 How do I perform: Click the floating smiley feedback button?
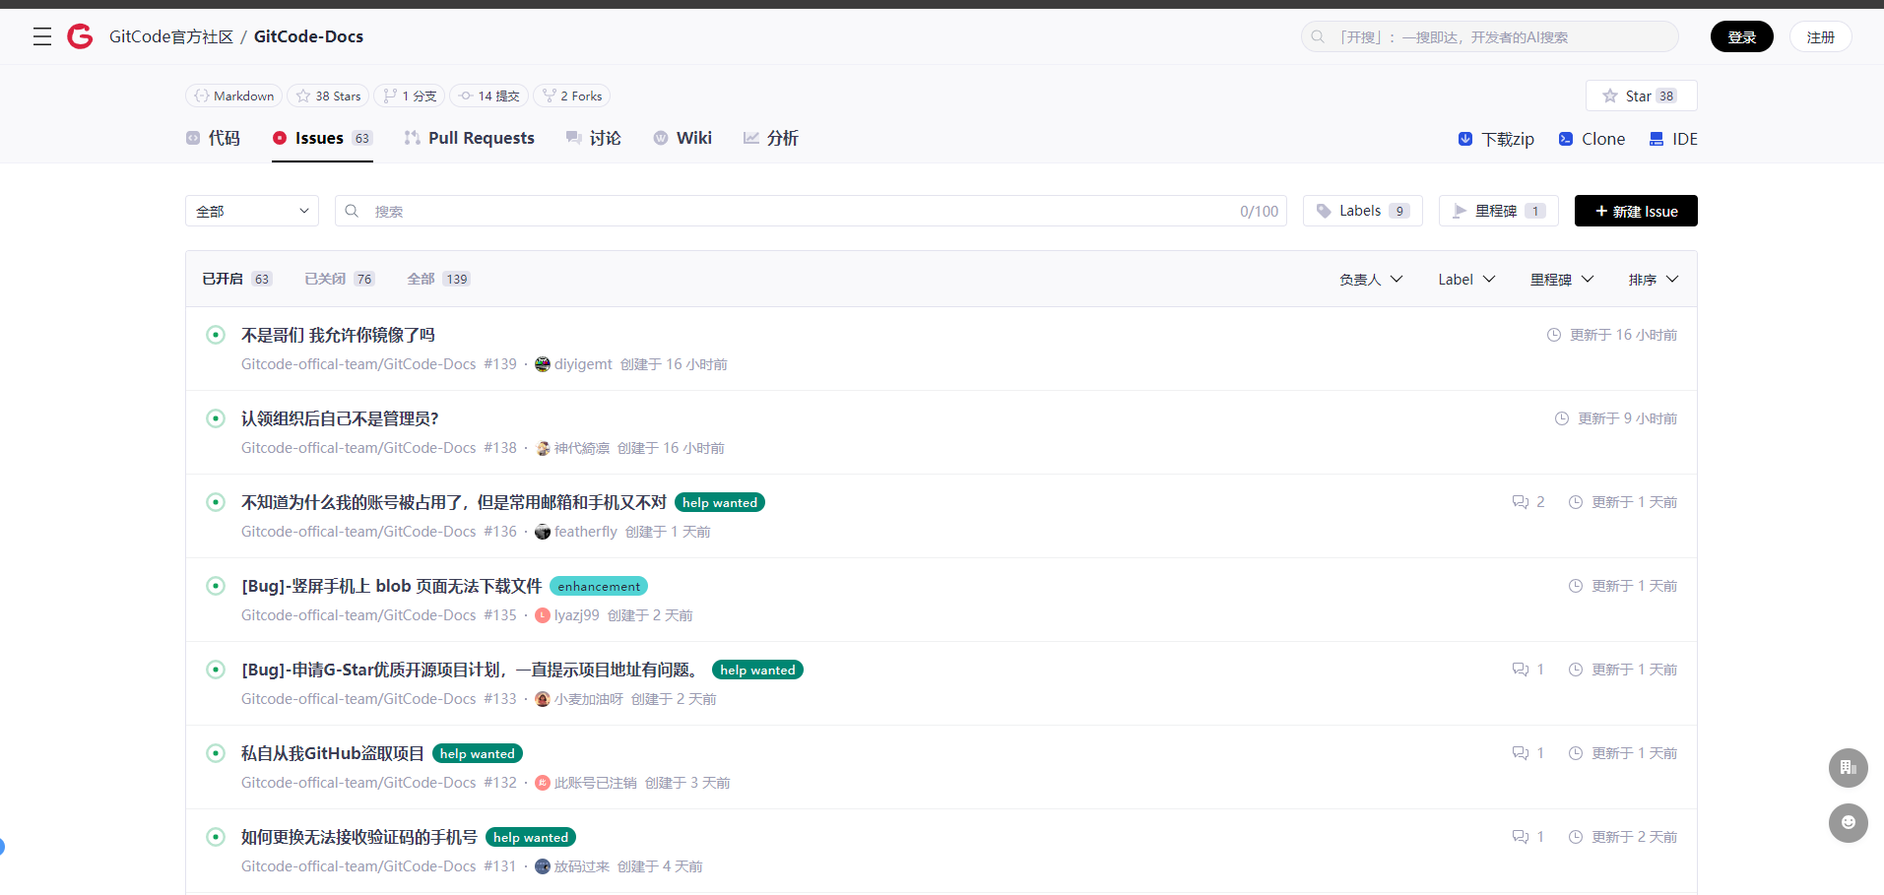[1849, 823]
